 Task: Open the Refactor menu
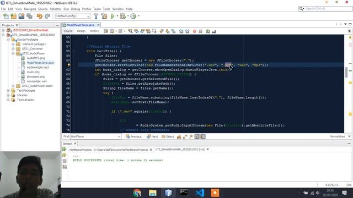pyautogui.click(x=55, y=9)
